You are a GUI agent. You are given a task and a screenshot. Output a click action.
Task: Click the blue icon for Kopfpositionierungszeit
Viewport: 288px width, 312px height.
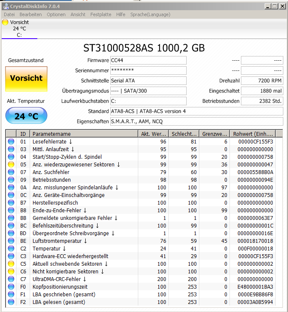[x=11, y=287]
